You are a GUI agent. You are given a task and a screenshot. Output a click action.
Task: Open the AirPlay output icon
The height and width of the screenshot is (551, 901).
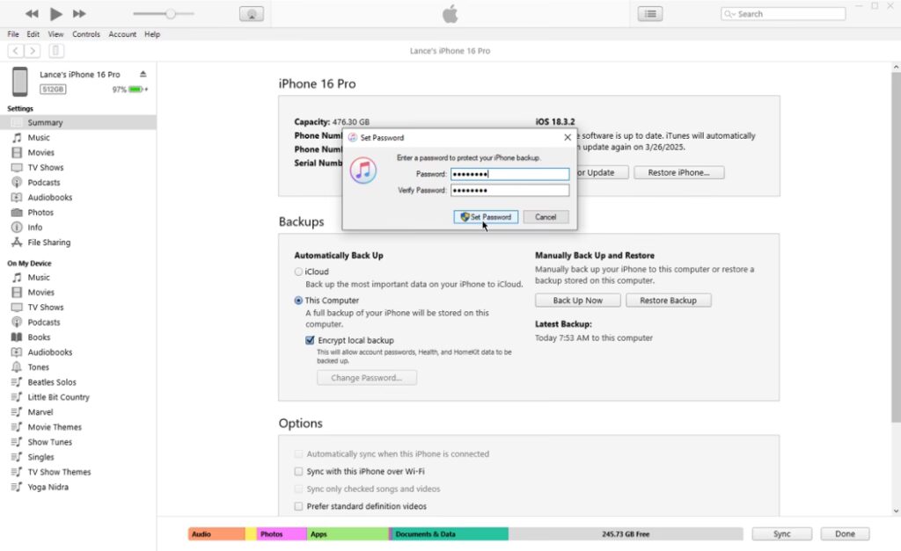[251, 14]
